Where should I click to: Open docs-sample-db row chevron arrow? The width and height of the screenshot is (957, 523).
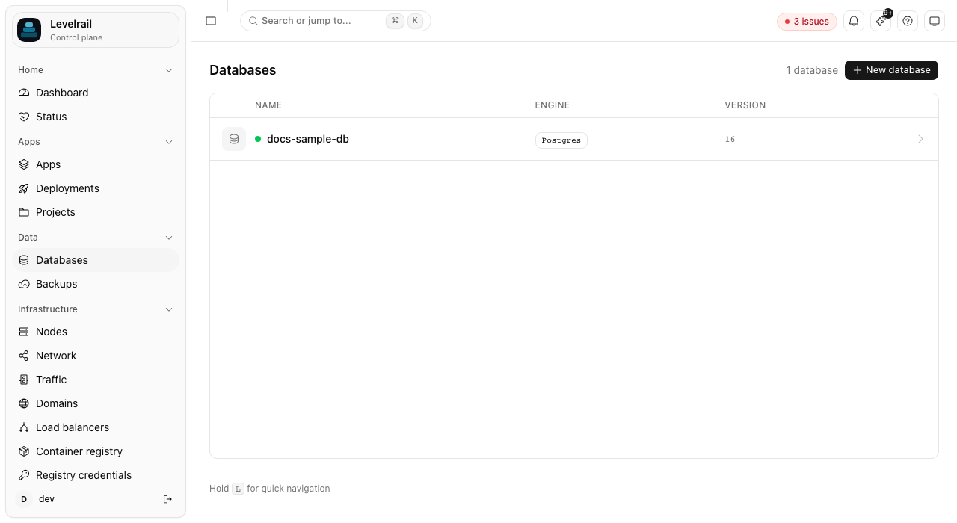tap(920, 139)
